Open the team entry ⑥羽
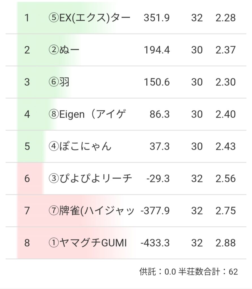Viewport: 252px width, 289px height. click(x=59, y=82)
